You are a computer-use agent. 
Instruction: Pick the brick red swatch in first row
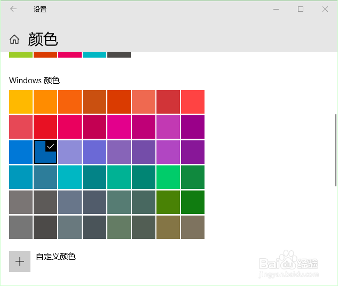(168, 102)
